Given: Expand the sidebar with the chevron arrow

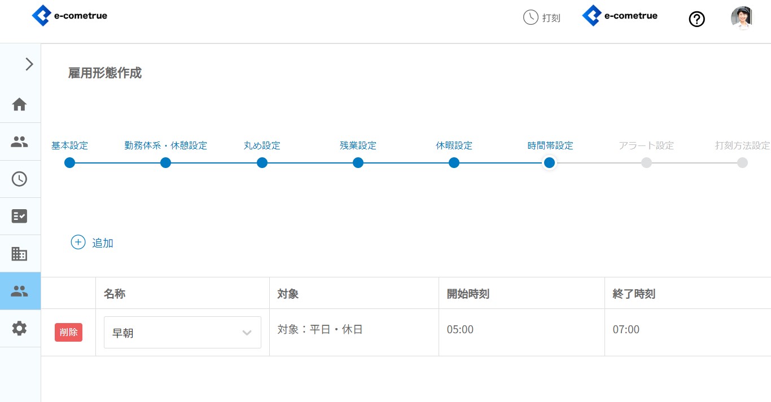Looking at the screenshot, I should pos(29,64).
